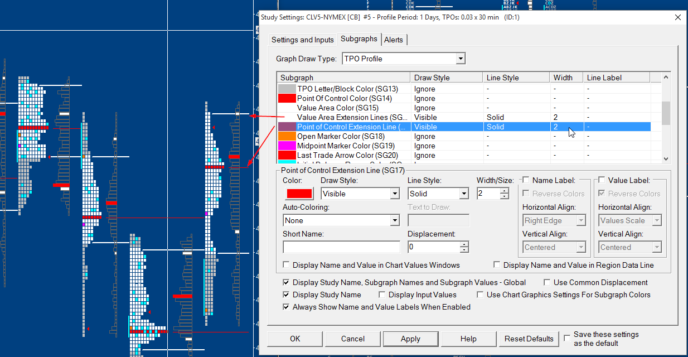Click the Subgraph column header
Screen dimensions: 688x357
pyautogui.click(x=343, y=78)
